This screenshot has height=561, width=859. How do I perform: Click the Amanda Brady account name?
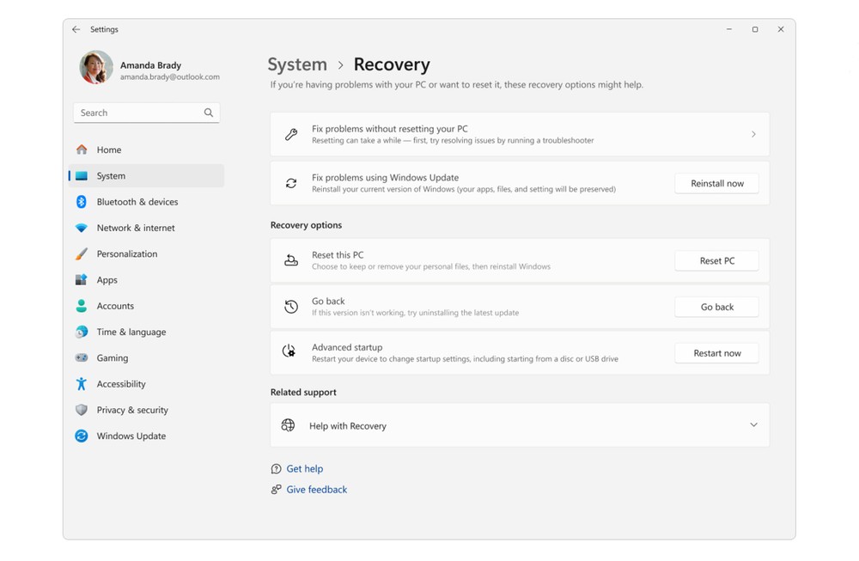pos(150,65)
